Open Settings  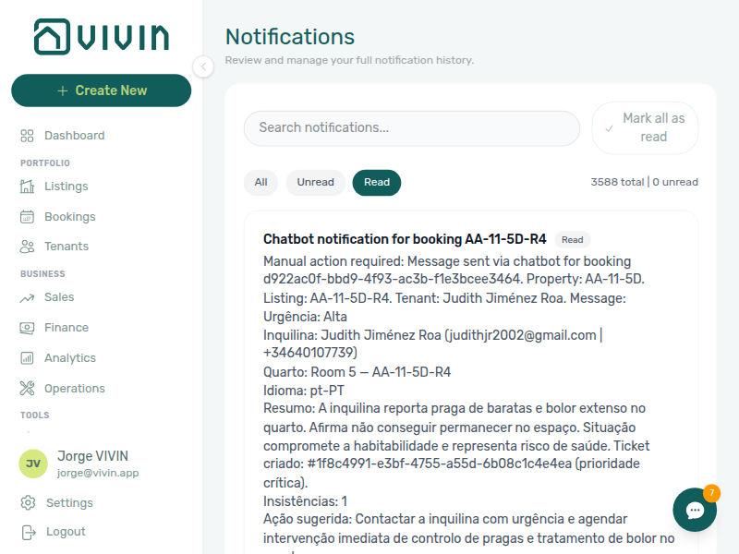tap(69, 503)
